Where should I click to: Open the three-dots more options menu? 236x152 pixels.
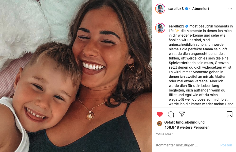tap(230, 9)
